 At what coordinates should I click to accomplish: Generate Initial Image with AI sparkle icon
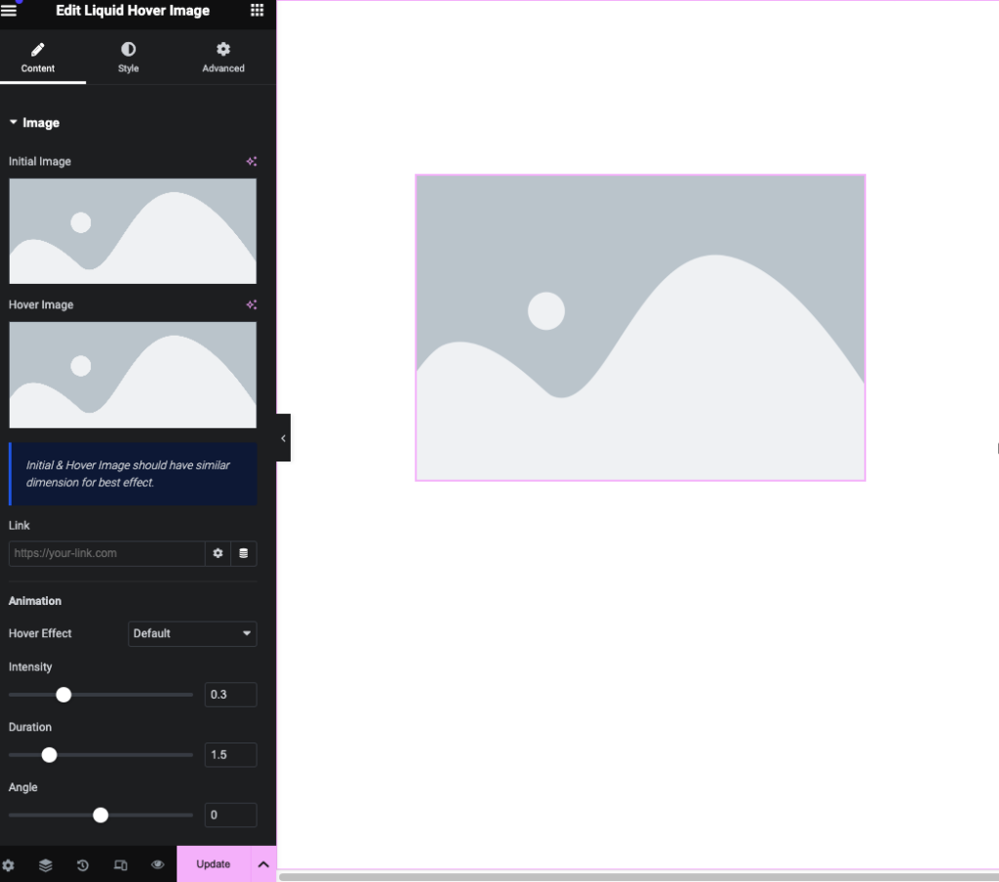[x=251, y=161]
